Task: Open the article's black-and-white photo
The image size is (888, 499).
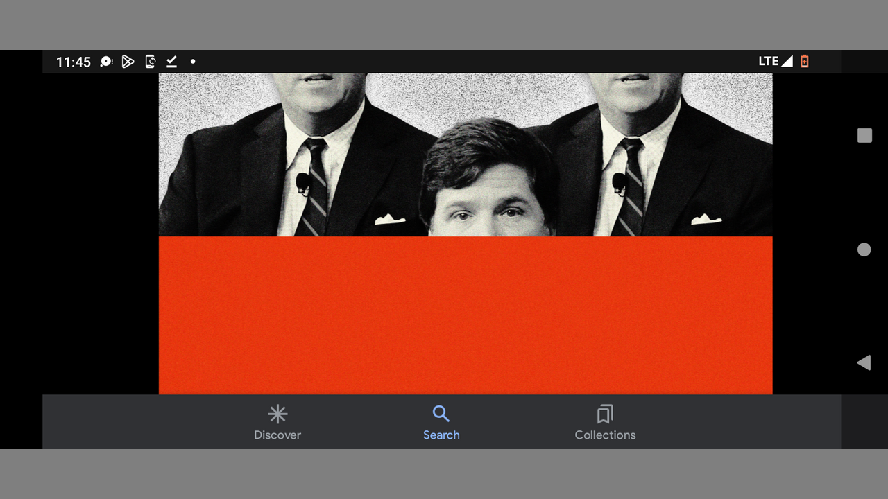Action: click(465, 155)
